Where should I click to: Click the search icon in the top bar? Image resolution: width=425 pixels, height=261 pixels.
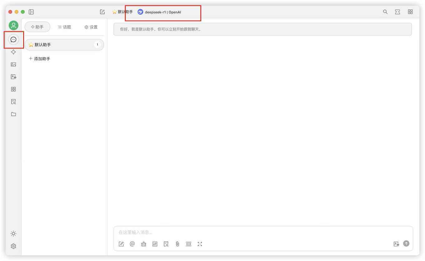point(385,12)
